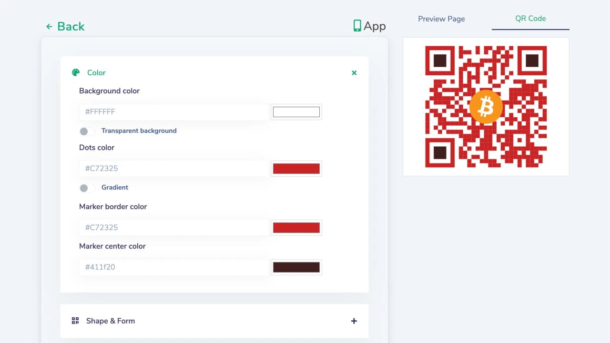The height and width of the screenshot is (343, 610).
Task: Click the Shape & Form QR icon
Action: [75, 321]
